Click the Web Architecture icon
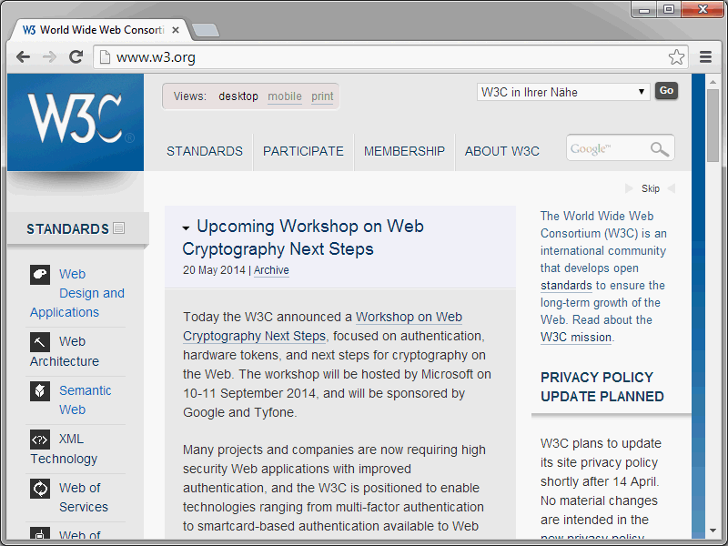The height and width of the screenshot is (546, 728). 40,342
